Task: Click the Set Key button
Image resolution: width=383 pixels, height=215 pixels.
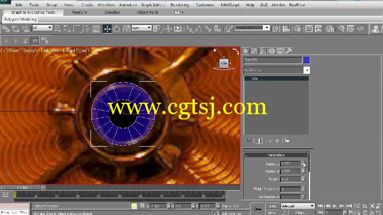Action: (x=272, y=213)
